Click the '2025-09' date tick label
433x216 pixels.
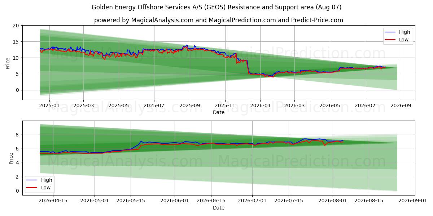(190, 105)
